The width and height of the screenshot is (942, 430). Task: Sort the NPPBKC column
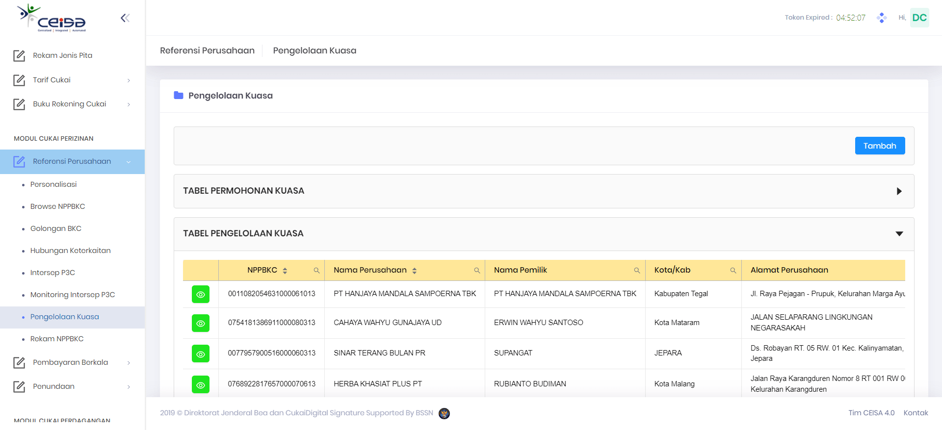coord(285,271)
